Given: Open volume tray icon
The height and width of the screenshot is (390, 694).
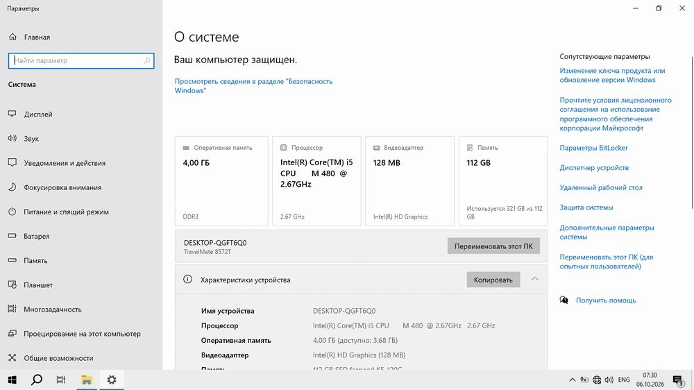Looking at the screenshot, I should pos(609,380).
